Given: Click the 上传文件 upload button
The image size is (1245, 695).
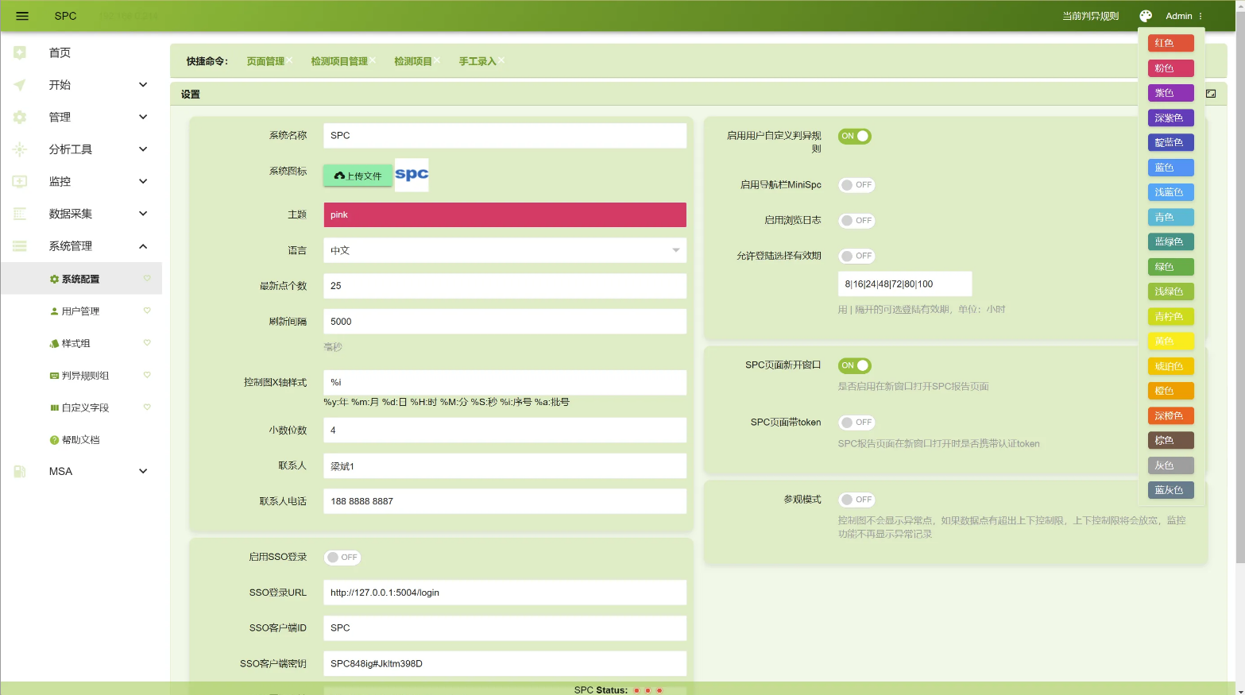Looking at the screenshot, I should tap(358, 176).
